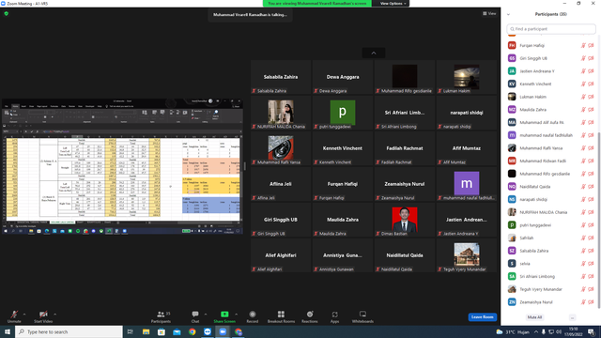Screen dimensions: 601x338
Task: Select NURIFFAH MALIDA Chania in the participant list
Action: pyautogui.click(x=550, y=212)
